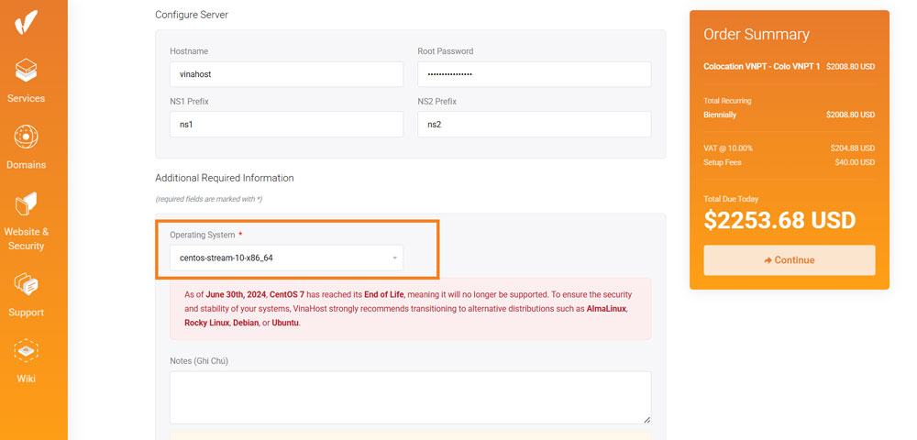Click inside the Notes (Ghi Chú) textarea

point(411,397)
